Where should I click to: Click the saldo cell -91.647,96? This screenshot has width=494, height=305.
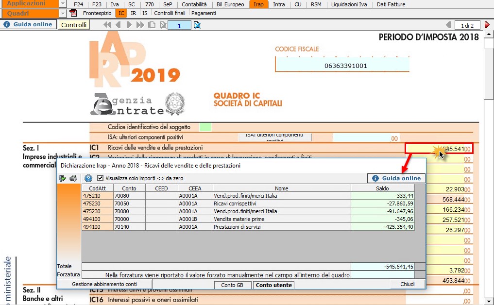click(x=382, y=211)
